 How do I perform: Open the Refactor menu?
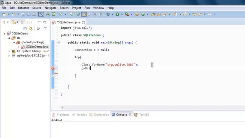[23, 8]
